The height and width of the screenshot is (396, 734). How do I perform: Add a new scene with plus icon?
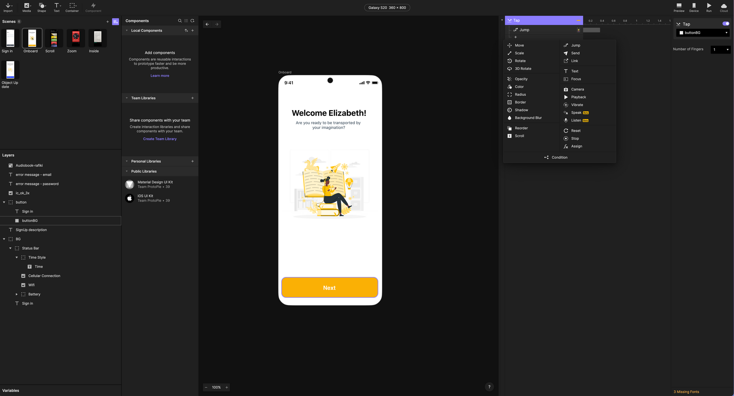pos(108,22)
